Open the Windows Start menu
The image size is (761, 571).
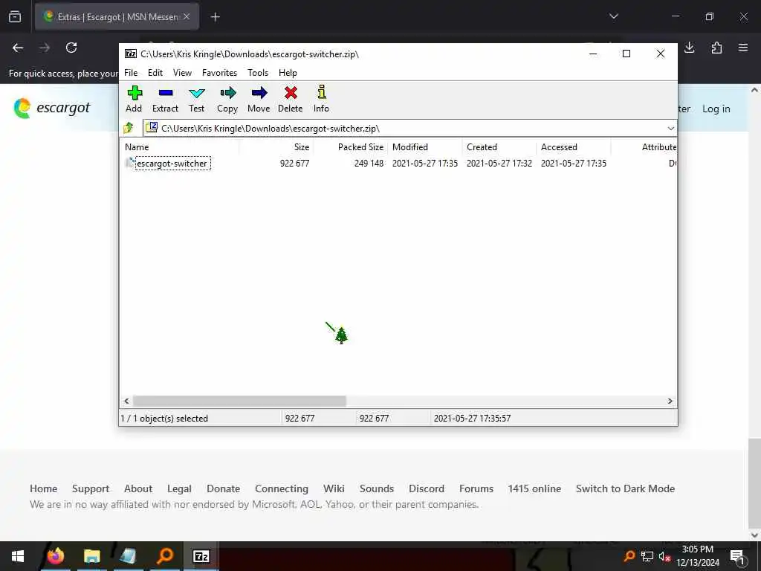18,556
